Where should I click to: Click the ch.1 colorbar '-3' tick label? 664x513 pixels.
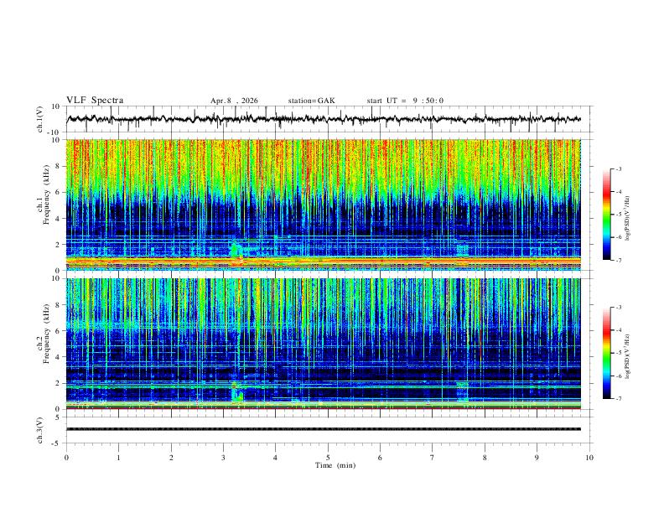tap(619, 169)
